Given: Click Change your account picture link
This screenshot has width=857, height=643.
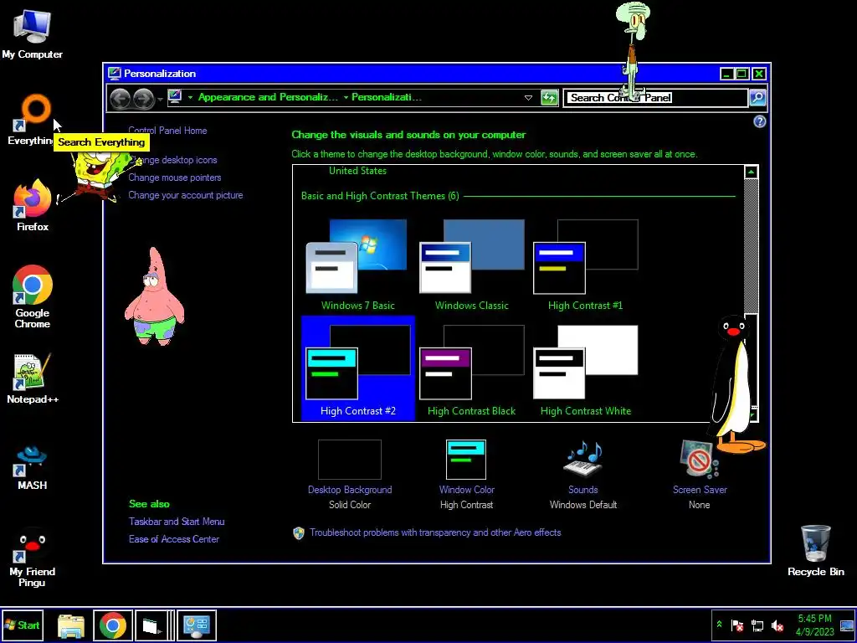Looking at the screenshot, I should (185, 195).
